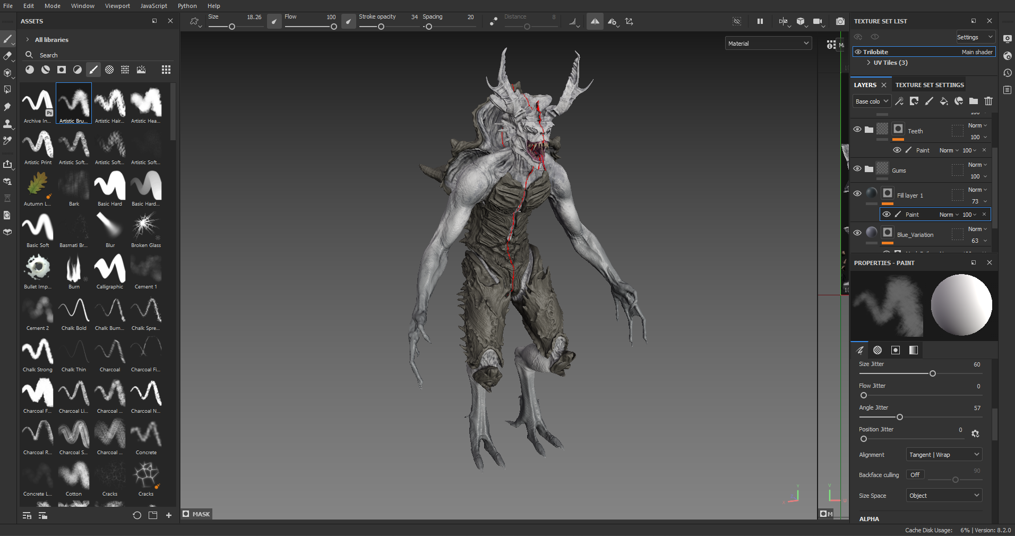Select the Eraser tool in left toolbar
Viewport: 1015px width, 536px height.
[7, 56]
